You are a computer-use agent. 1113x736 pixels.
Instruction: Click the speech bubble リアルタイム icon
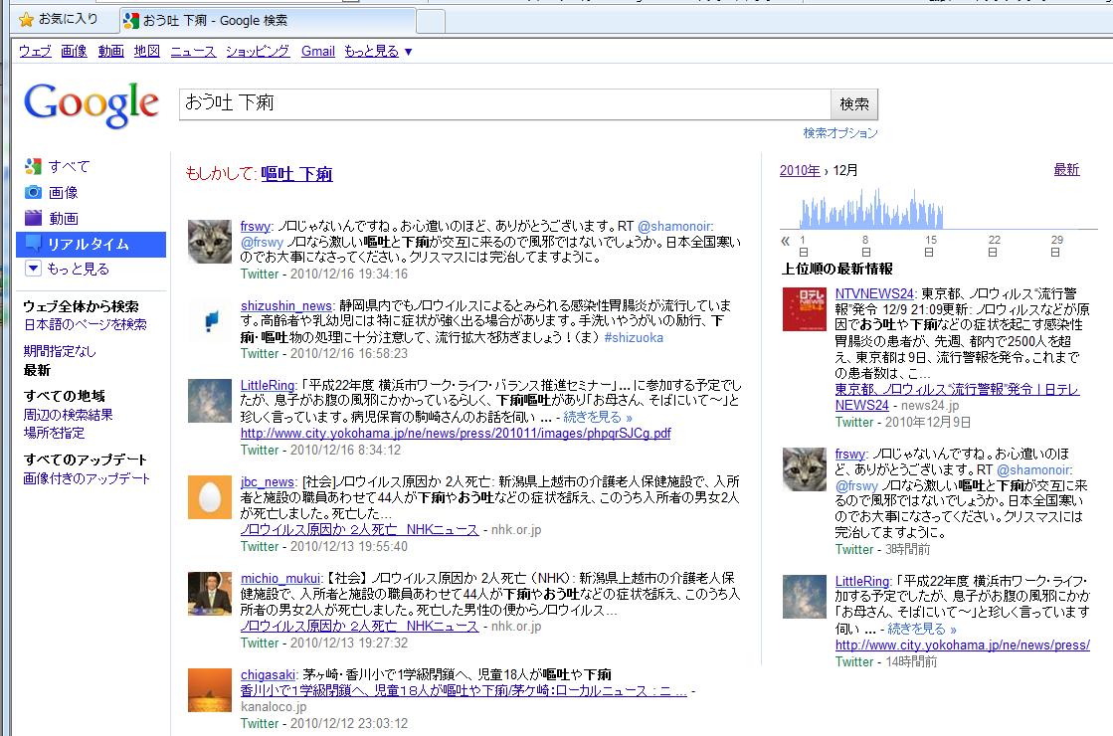34,244
